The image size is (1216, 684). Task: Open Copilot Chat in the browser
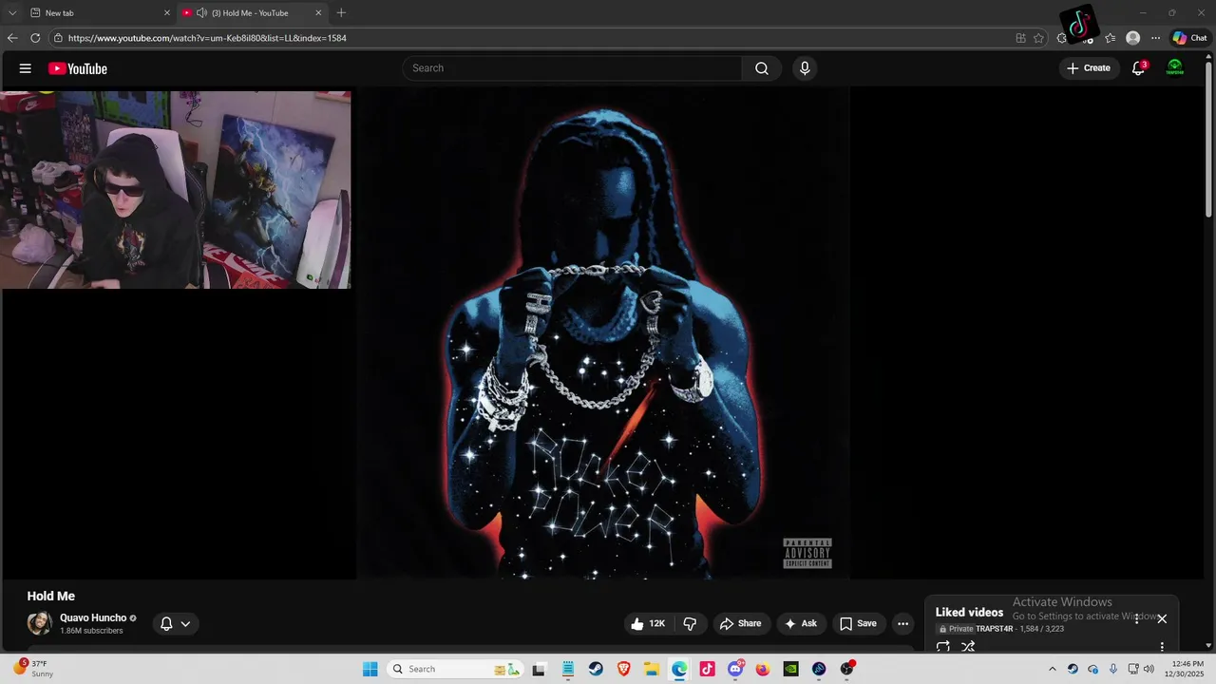pyautogui.click(x=1189, y=38)
